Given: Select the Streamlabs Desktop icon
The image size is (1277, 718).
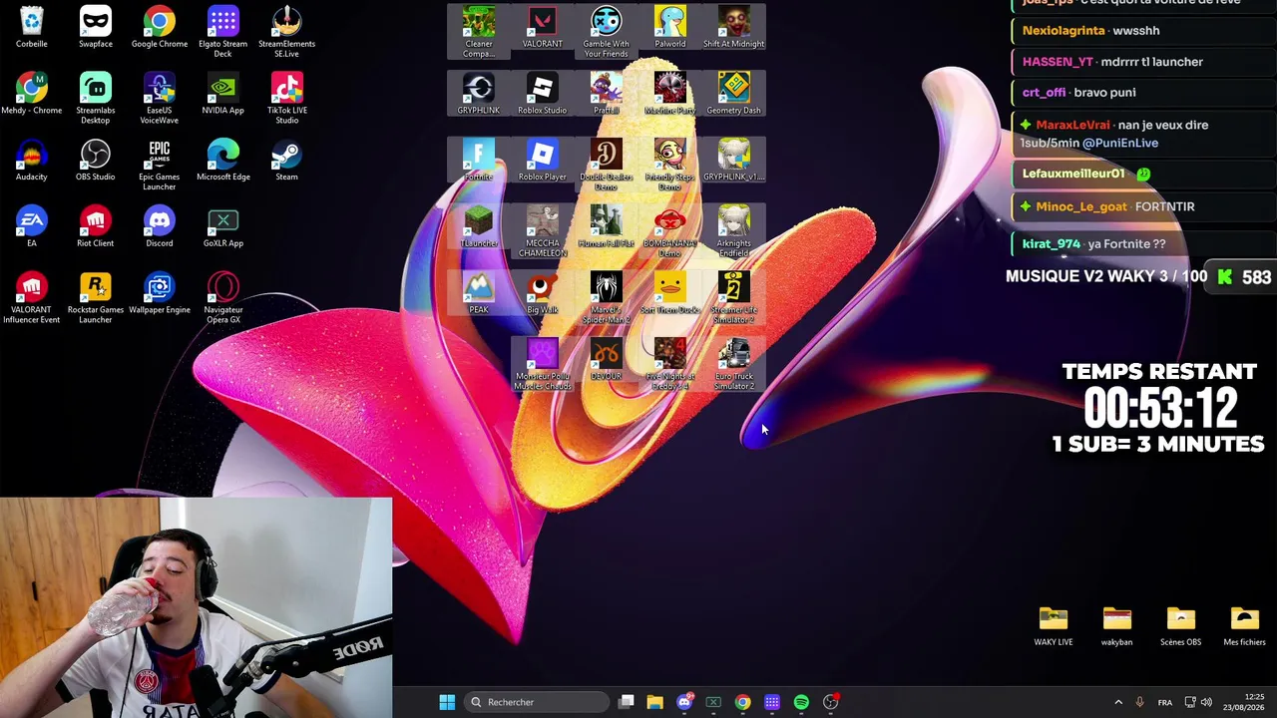Looking at the screenshot, I should click(96, 100).
